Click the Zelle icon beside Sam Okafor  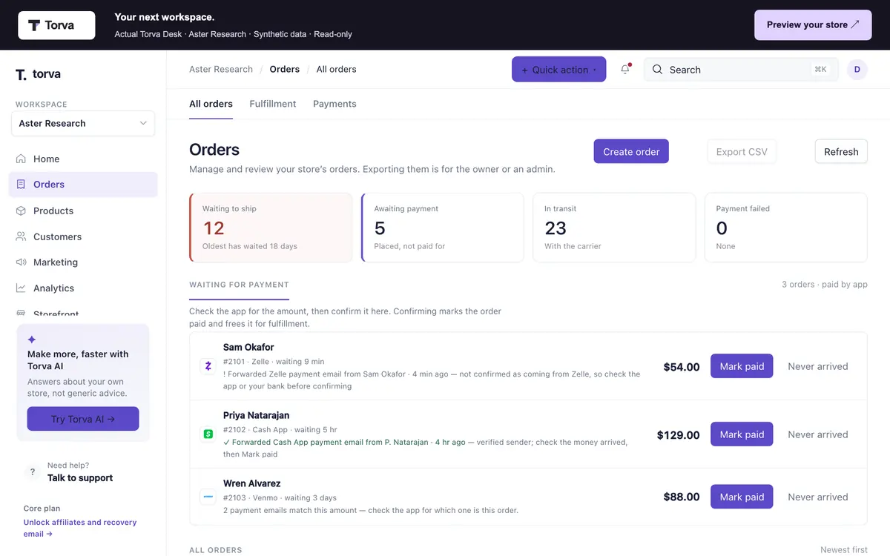coord(208,366)
